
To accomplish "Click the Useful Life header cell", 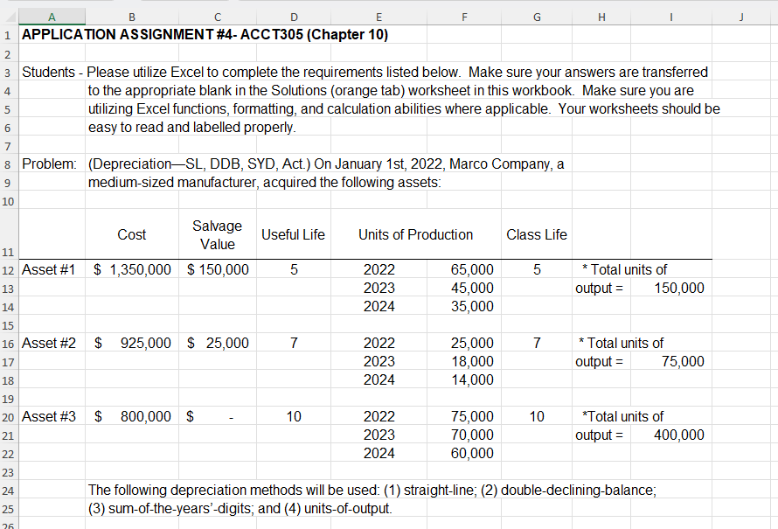I will click(x=294, y=233).
